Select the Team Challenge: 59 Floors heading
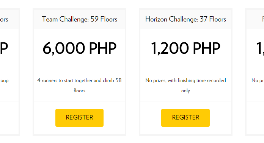Image resolution: width=264 pixels, height=143 pixels. (x=80, y=19)
